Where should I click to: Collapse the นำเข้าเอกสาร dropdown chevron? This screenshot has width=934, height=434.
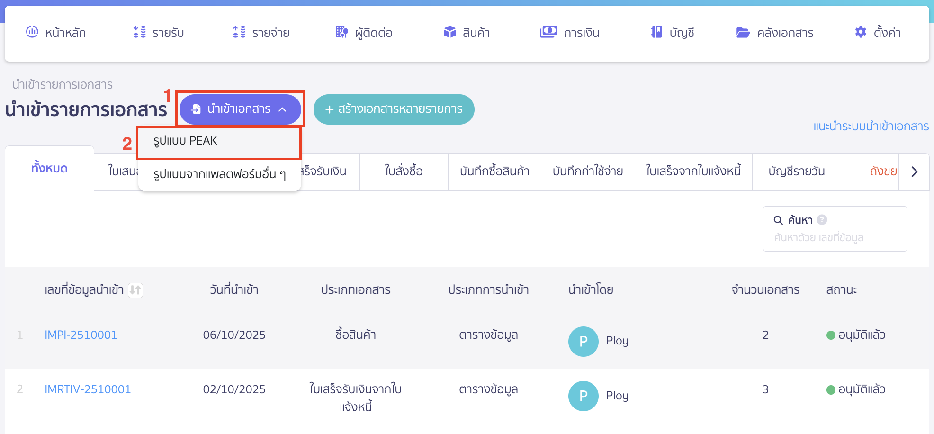click(x=283, y=109)
